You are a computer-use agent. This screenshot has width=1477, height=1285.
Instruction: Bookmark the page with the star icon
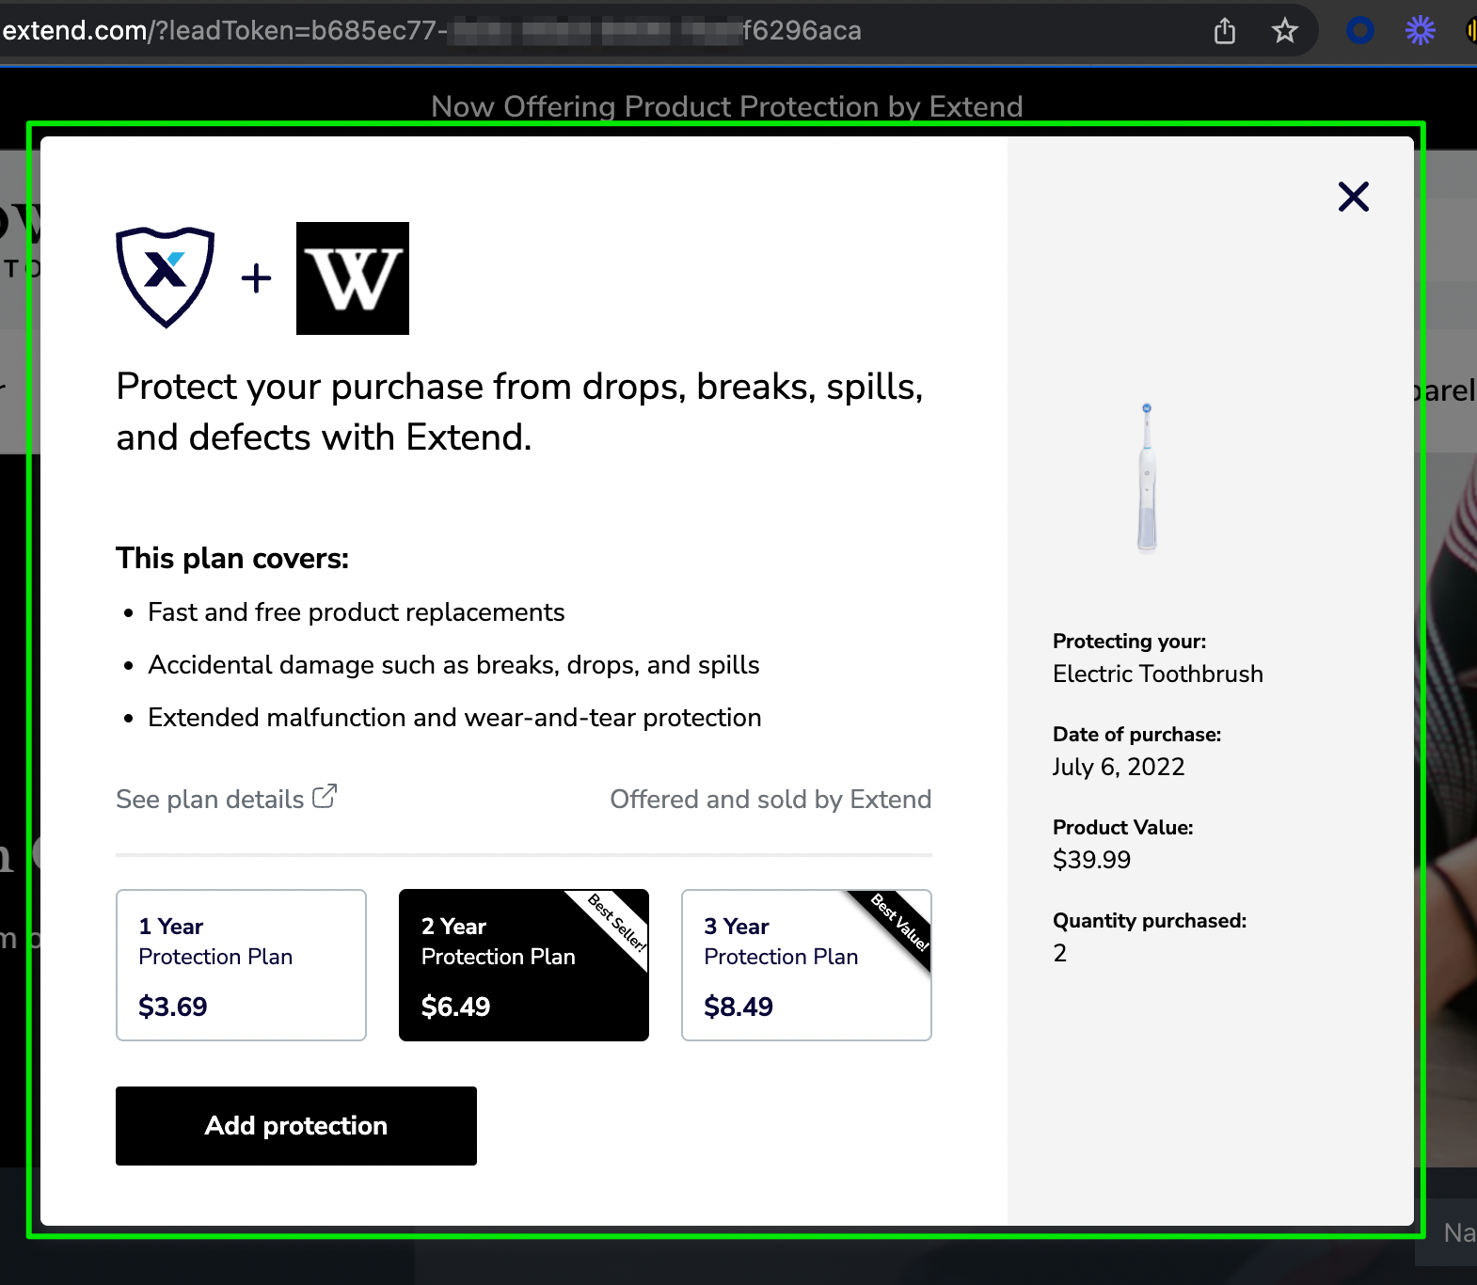point(1284,31)
